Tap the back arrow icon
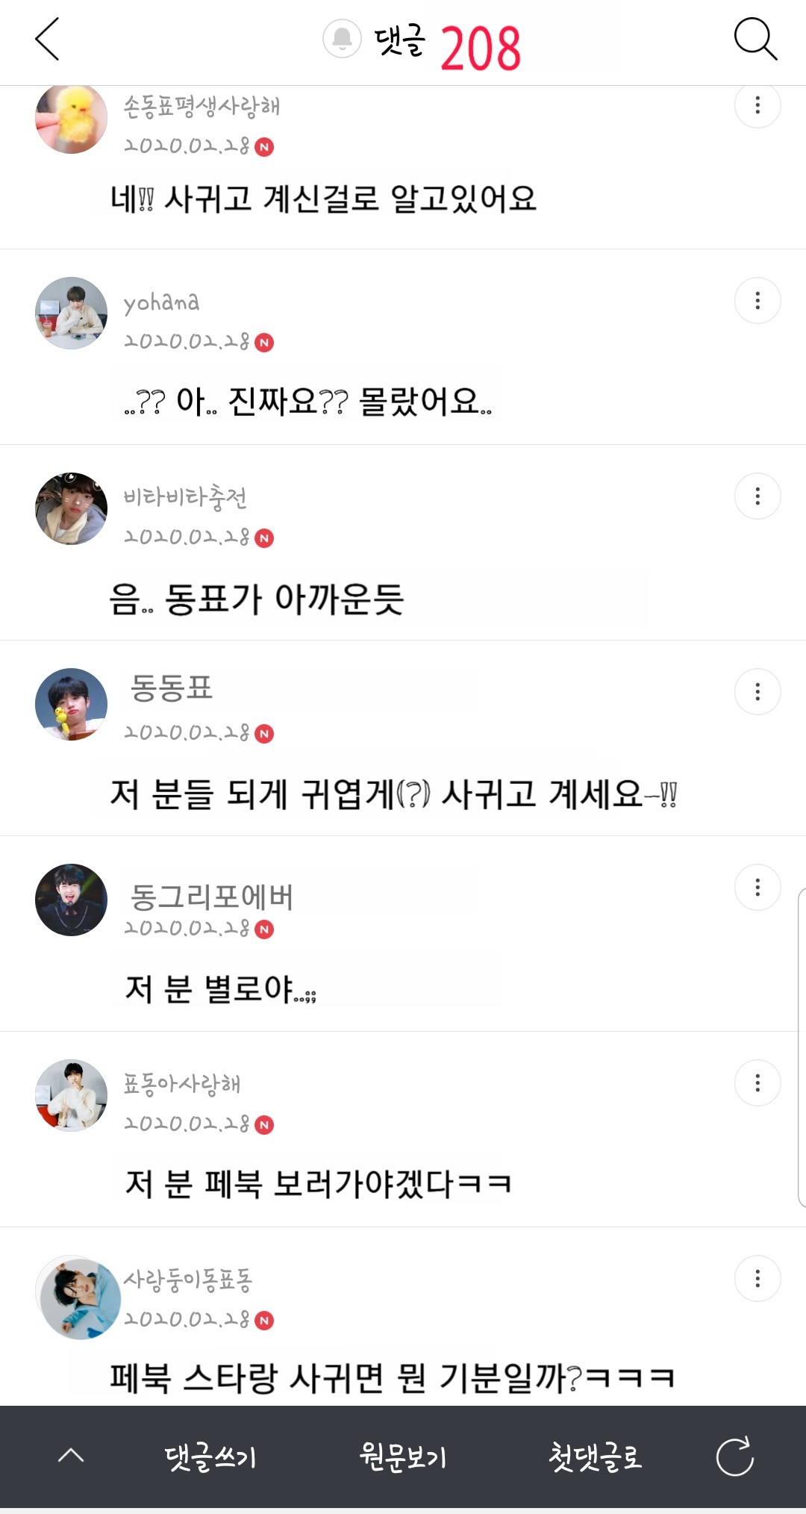This screenshot has height=1514, width=806. point(47,40)
